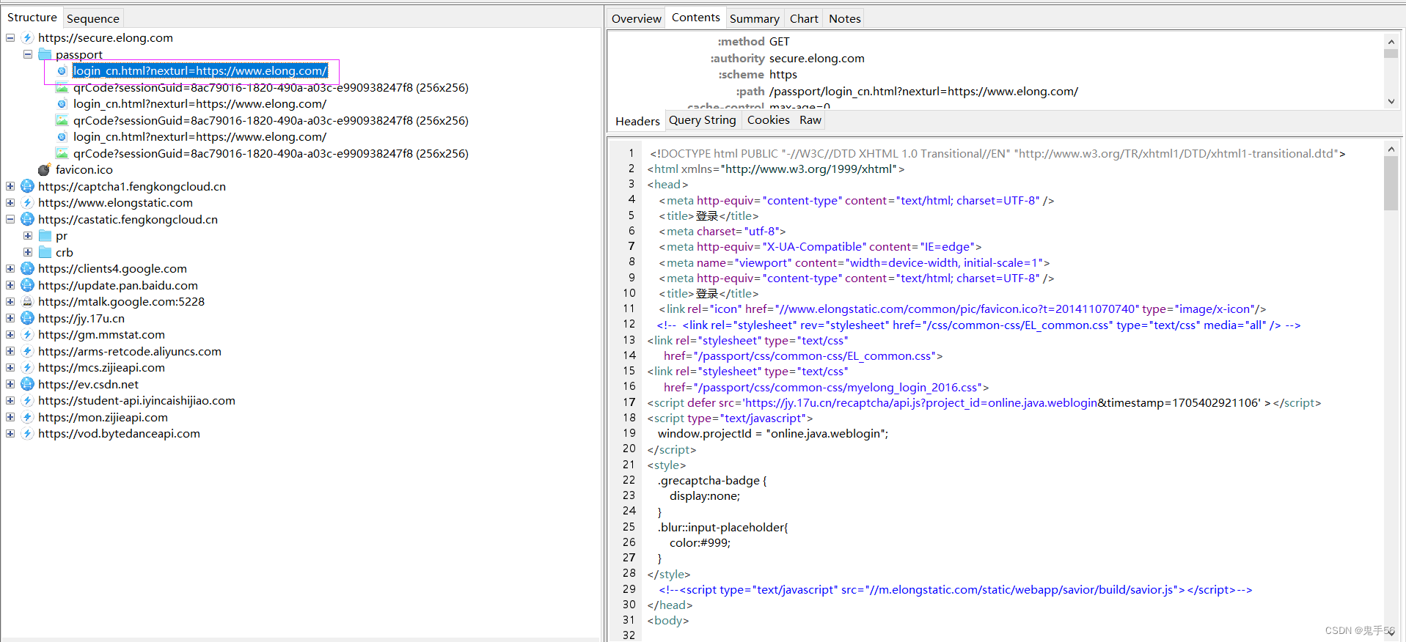
Task: Collapse https://castatic.fengkongcloud.cn host node
Action: coord(10,219)
